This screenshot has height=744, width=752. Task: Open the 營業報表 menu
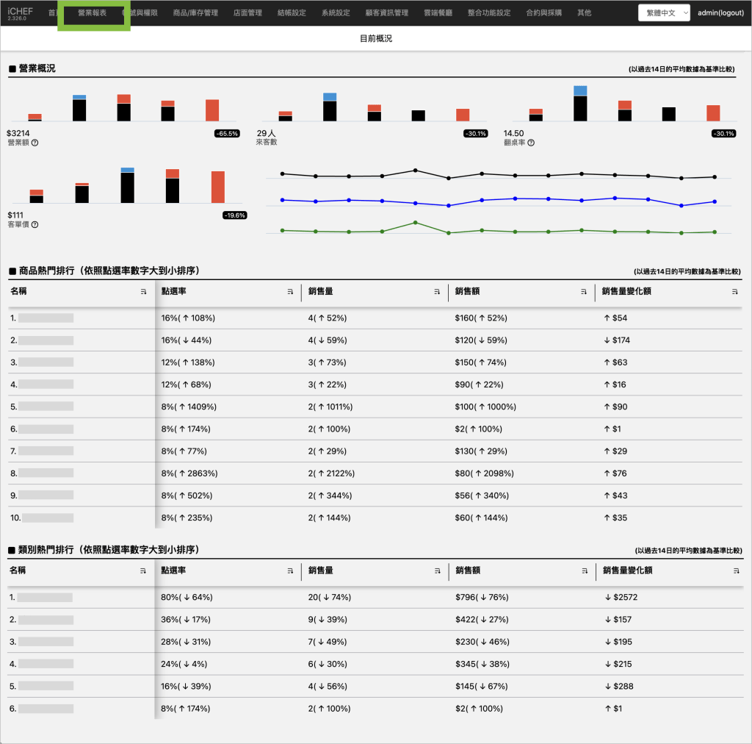tap(93, 13)
